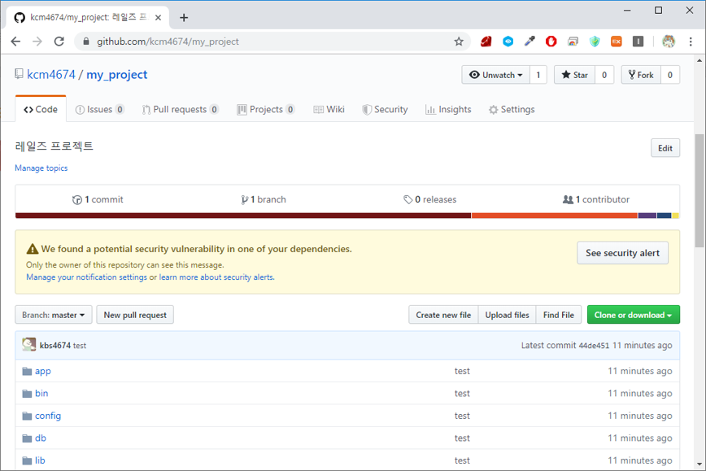The height and width of the screenshot is (471, 706).
Task: Click the kbs4674 committer avatar
Action: pyautogui.click(x=28, y=345)
